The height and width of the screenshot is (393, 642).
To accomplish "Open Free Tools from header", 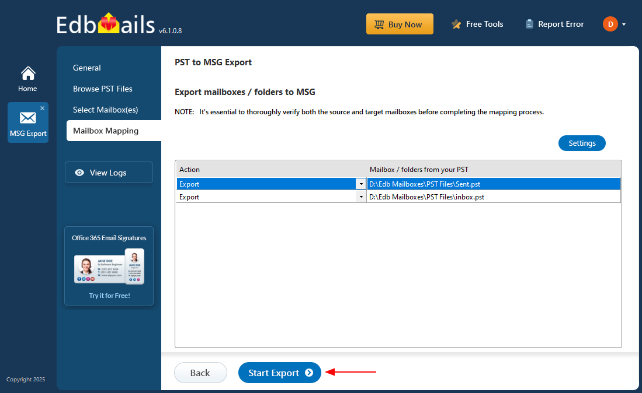I will tap(477, 24).
